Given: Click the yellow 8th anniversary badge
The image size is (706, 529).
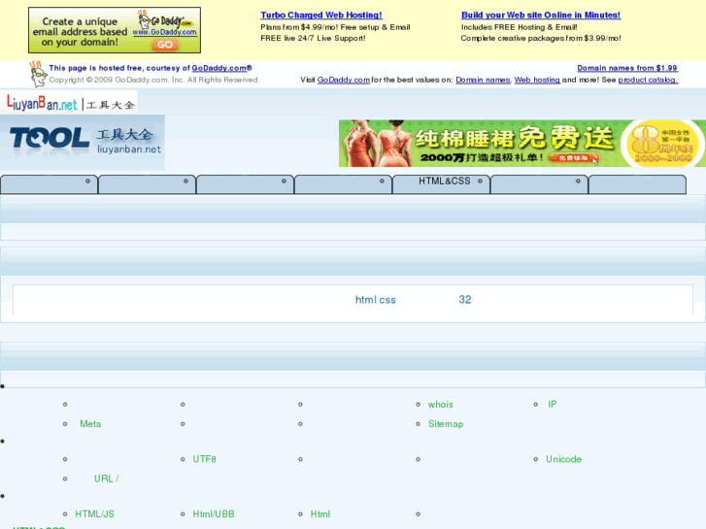Looking at the screenshot, I should 662,143.
